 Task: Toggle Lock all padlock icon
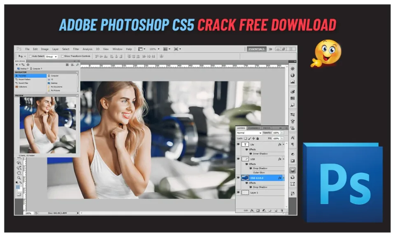click(x=258, y=139)
